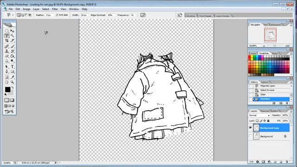Click the foreground color black swatch
Image resolution: width=297 pixels, height=167 pixels.
pos(7,90)
